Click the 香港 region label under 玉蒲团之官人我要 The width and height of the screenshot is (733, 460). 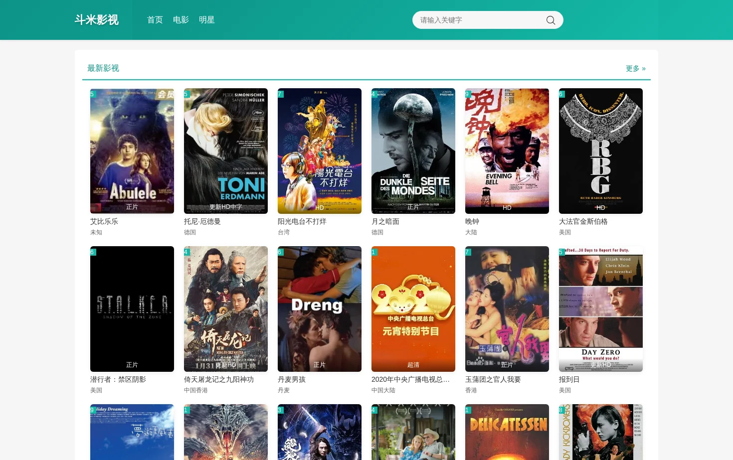471,390
